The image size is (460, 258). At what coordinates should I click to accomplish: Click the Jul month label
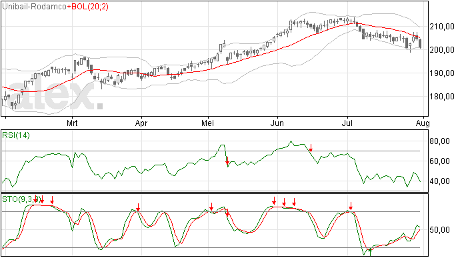pyautogui.click(x=347, y=123)
